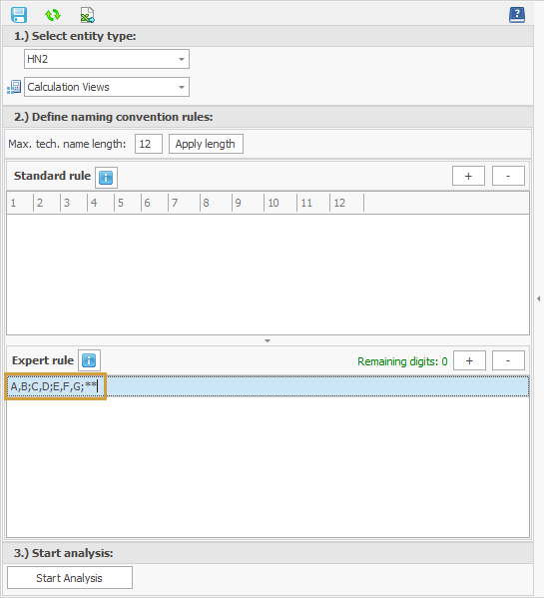Click column header 3 in Standard rule grid
Screen dimensions: 544x598
pyautogui.click(x=74, y=203)
